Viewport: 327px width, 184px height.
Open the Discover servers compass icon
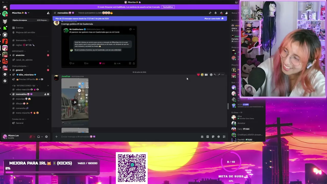click(5, 81)
